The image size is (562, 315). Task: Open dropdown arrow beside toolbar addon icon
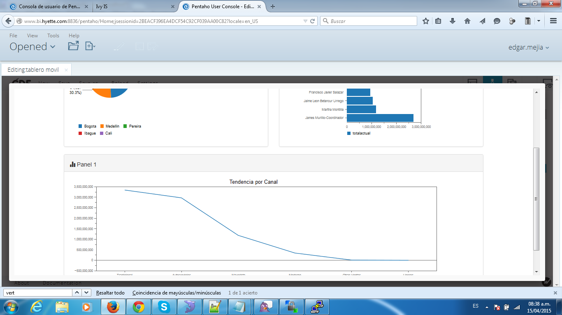[x=539, y=21]
